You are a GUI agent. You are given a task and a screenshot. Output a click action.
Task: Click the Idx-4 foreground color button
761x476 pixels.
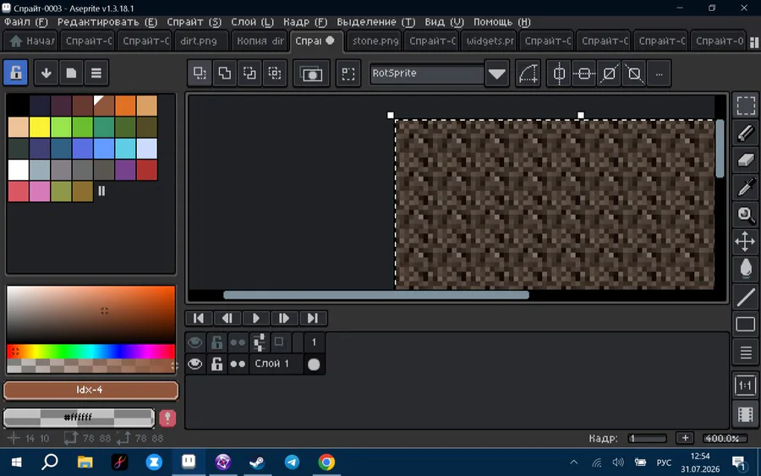coord(90,390)
